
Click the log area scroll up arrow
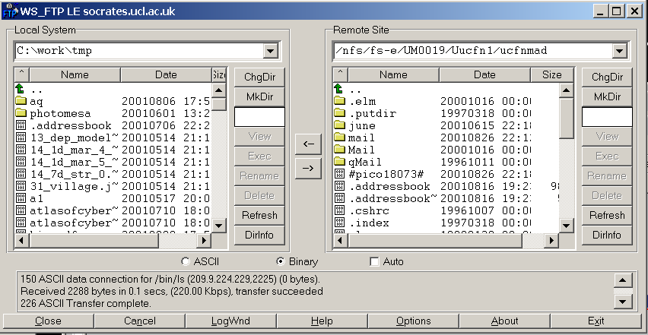tap(623, 280)
